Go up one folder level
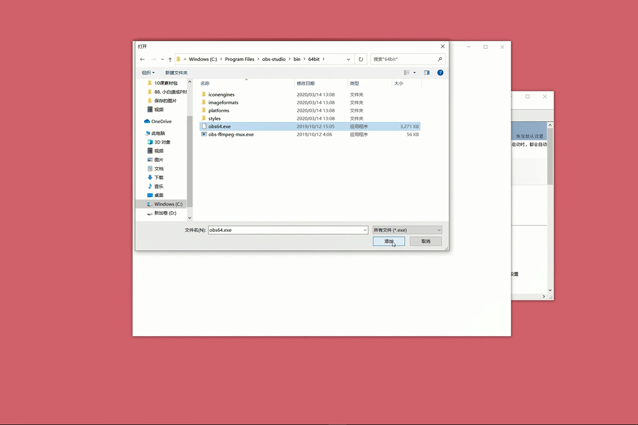The width and height of the screenshot is (638, 425). click(x=170, y=59)
